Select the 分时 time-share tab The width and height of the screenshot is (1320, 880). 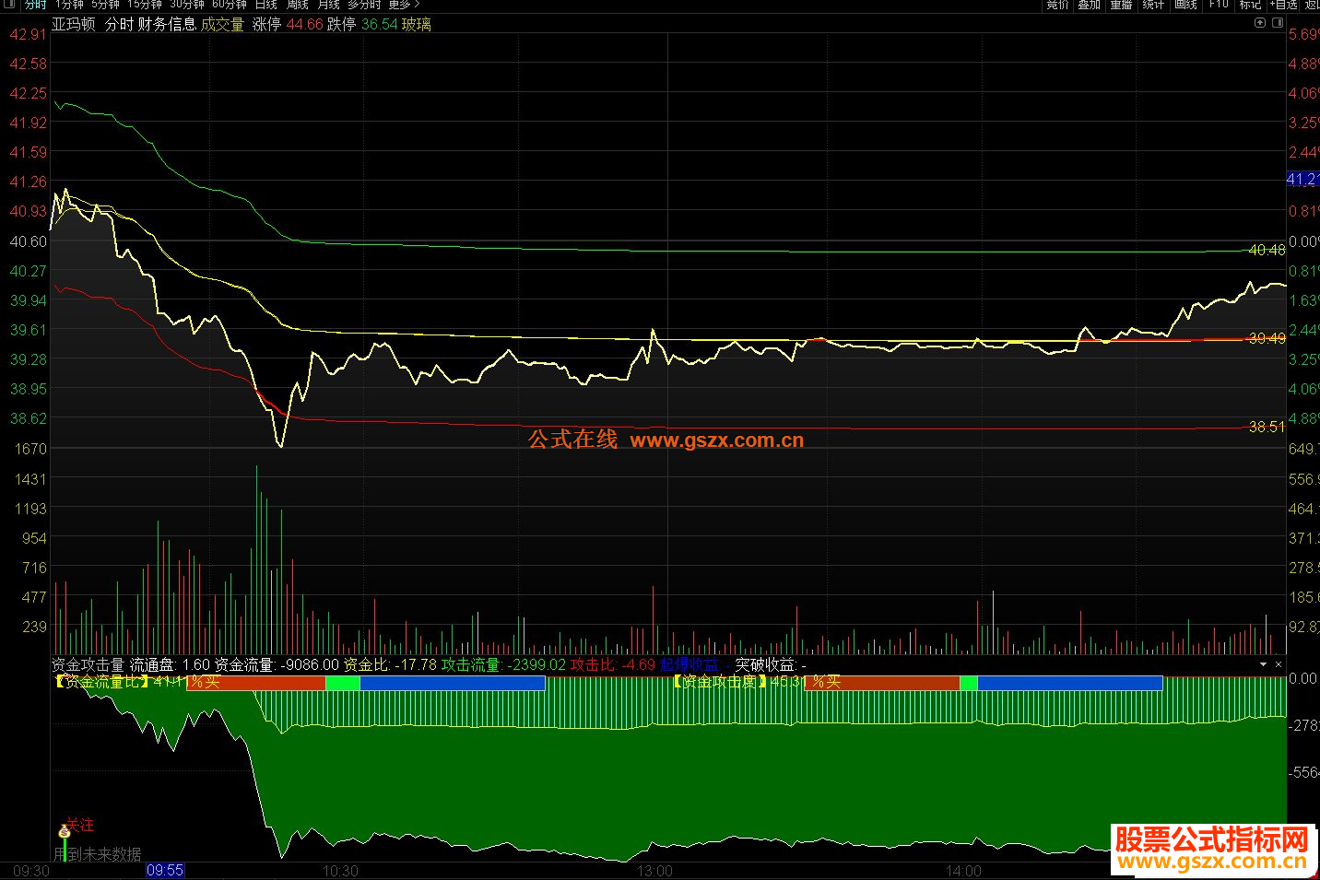(x=35, y=5)
